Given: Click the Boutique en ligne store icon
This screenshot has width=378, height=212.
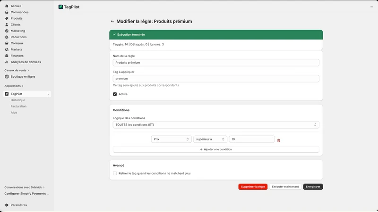Looking at the screenshot, I should [x=7, y=77].
